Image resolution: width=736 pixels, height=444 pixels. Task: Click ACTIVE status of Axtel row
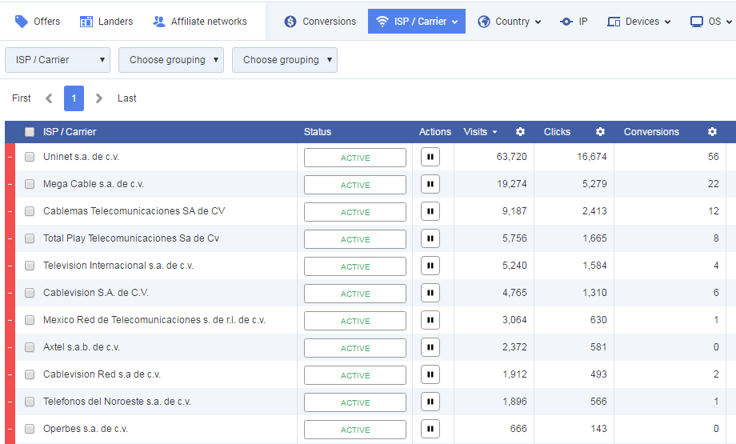click(x=355, y=348)
